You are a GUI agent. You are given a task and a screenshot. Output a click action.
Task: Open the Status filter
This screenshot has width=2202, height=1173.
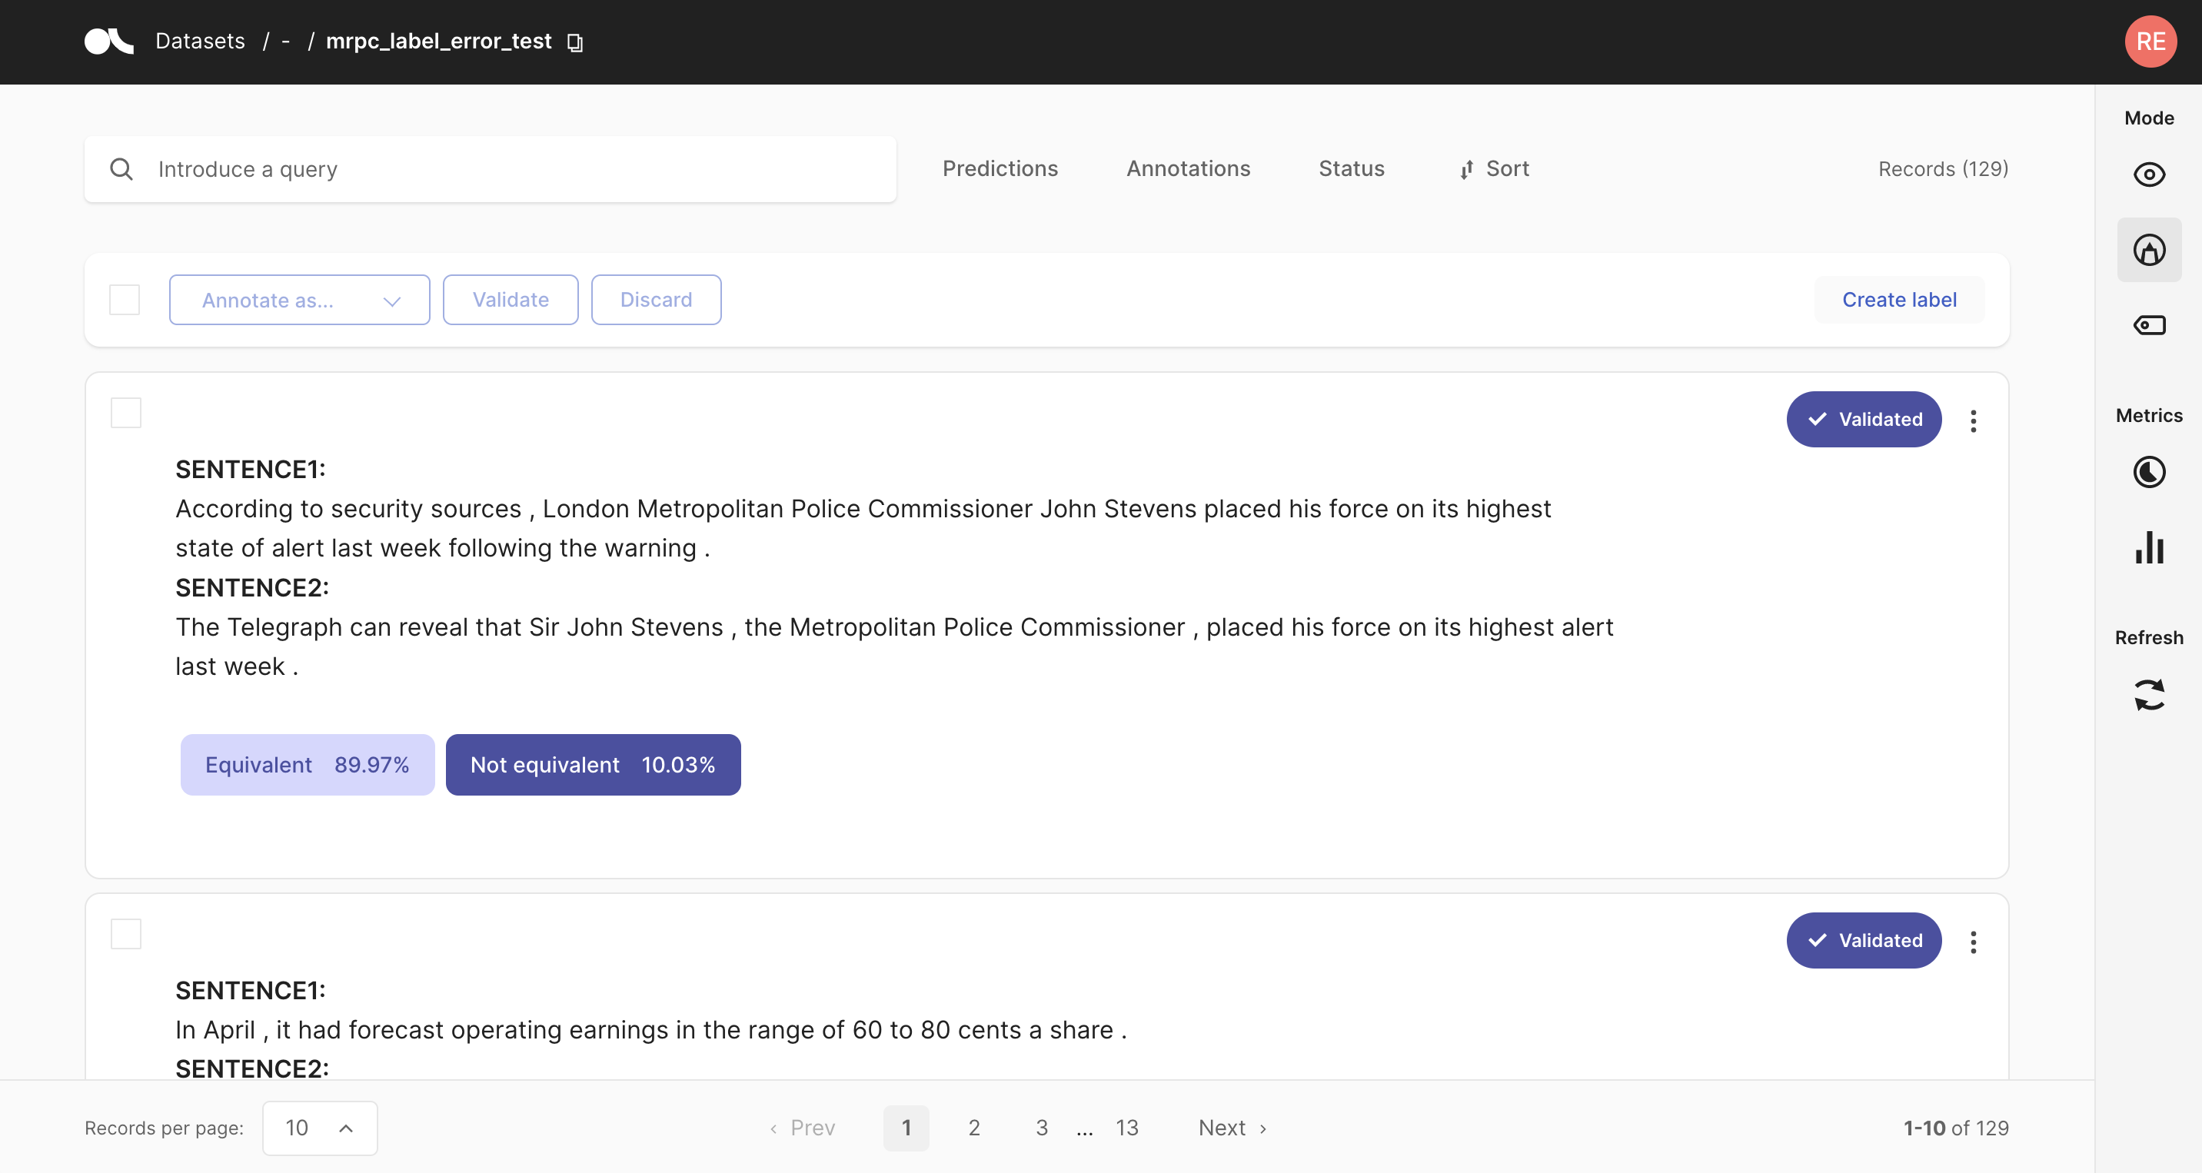[1351, 168]
